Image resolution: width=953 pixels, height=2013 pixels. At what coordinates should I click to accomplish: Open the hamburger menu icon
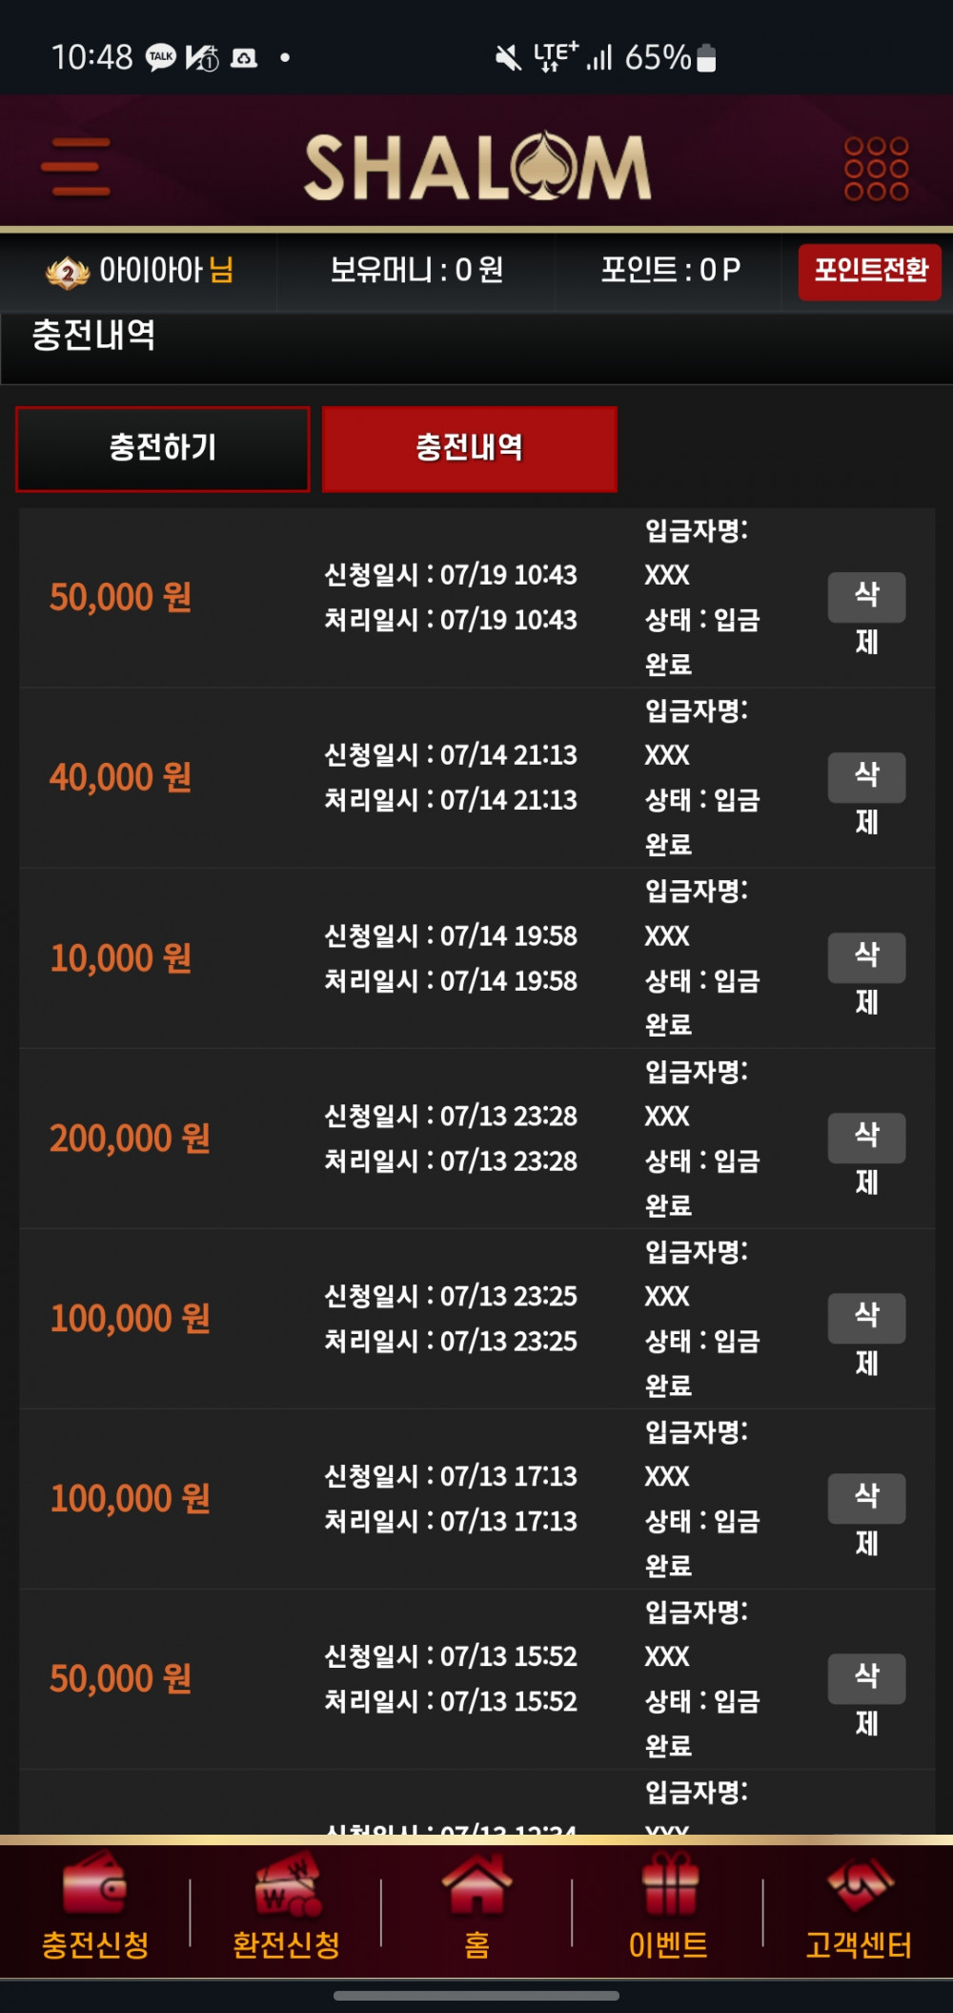(75, 167)
